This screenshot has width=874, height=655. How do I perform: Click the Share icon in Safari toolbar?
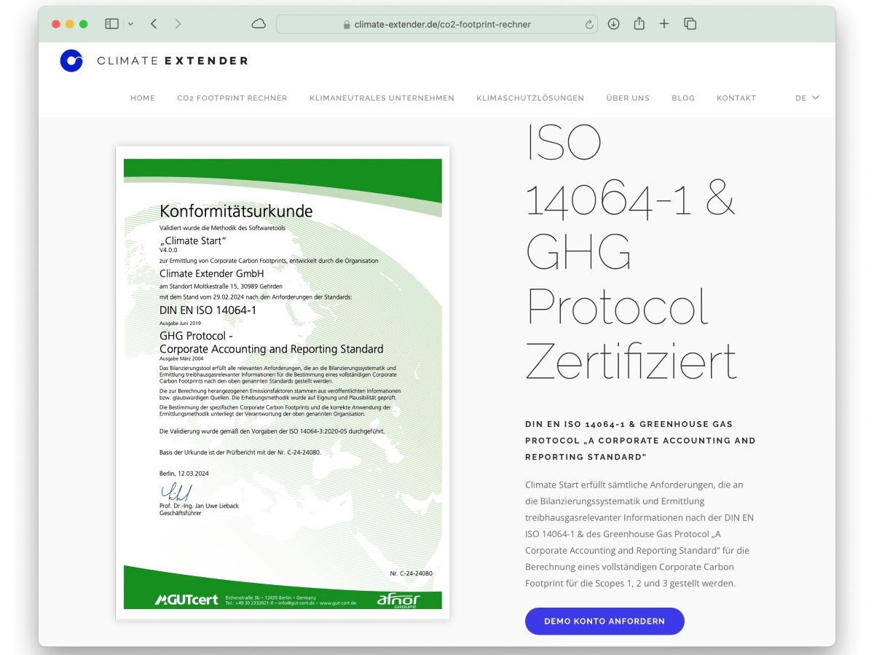click(x=639, y=24)
